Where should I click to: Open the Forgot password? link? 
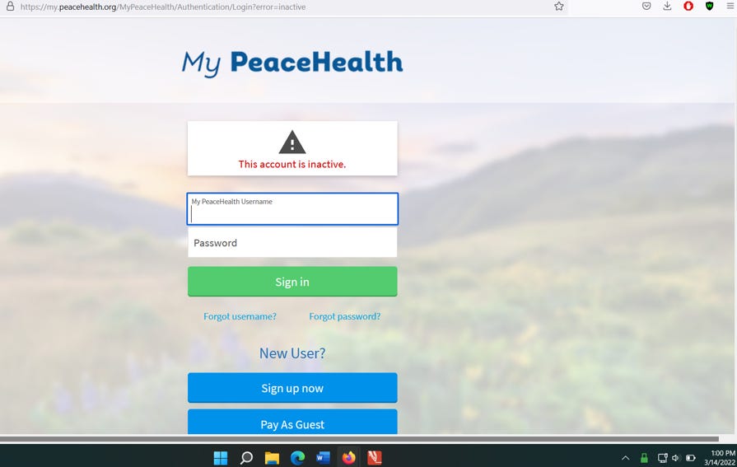(344, 316)
